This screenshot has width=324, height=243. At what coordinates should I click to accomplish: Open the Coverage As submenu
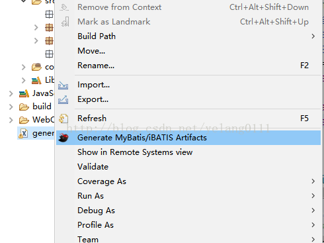point(188,181)
